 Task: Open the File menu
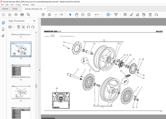pos(2,5)
